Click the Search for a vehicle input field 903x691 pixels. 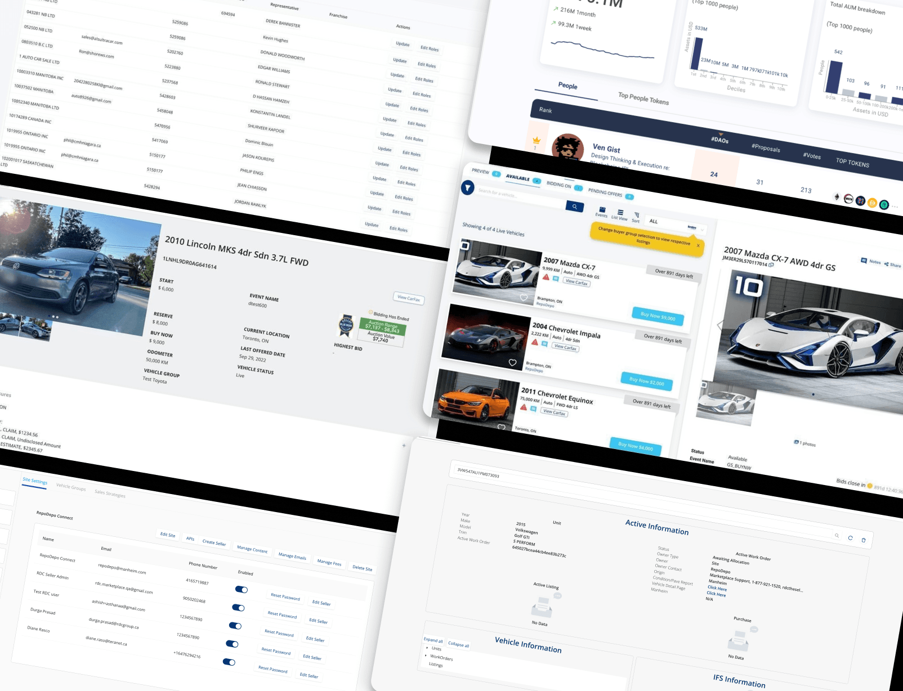(519, 198)
